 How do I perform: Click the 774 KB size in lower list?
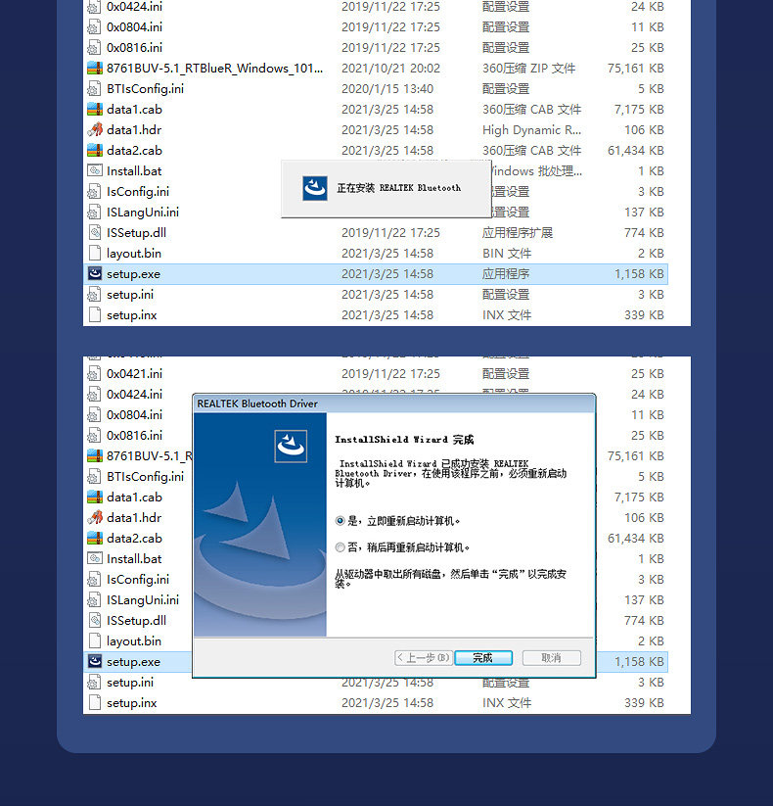(644, 621)
